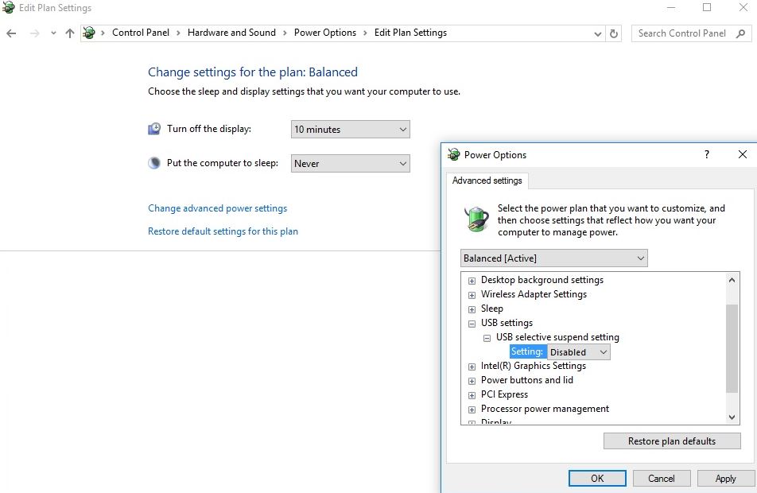
Task: Click the power plug icon in the address bar
Action: tap(90, 33)
